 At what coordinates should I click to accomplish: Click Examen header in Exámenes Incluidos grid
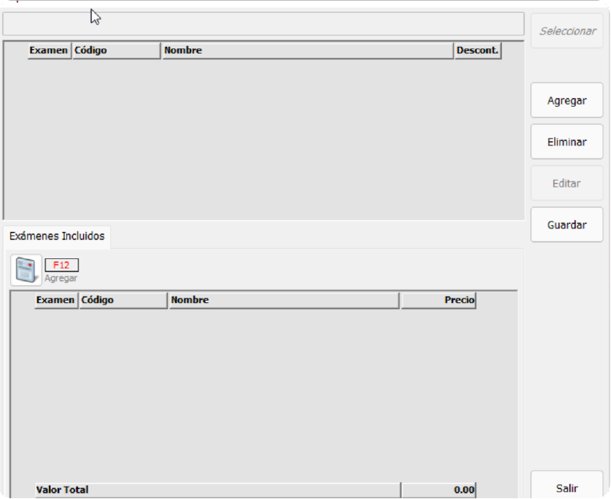[56, 301]
